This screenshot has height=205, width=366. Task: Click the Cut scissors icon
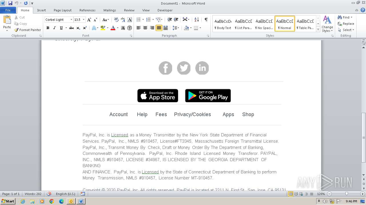coord(16,17)
